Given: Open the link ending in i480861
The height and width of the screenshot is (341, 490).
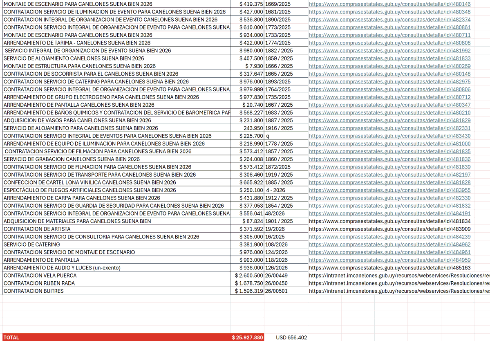Looking at the screenshot, I should click(390, 27).
